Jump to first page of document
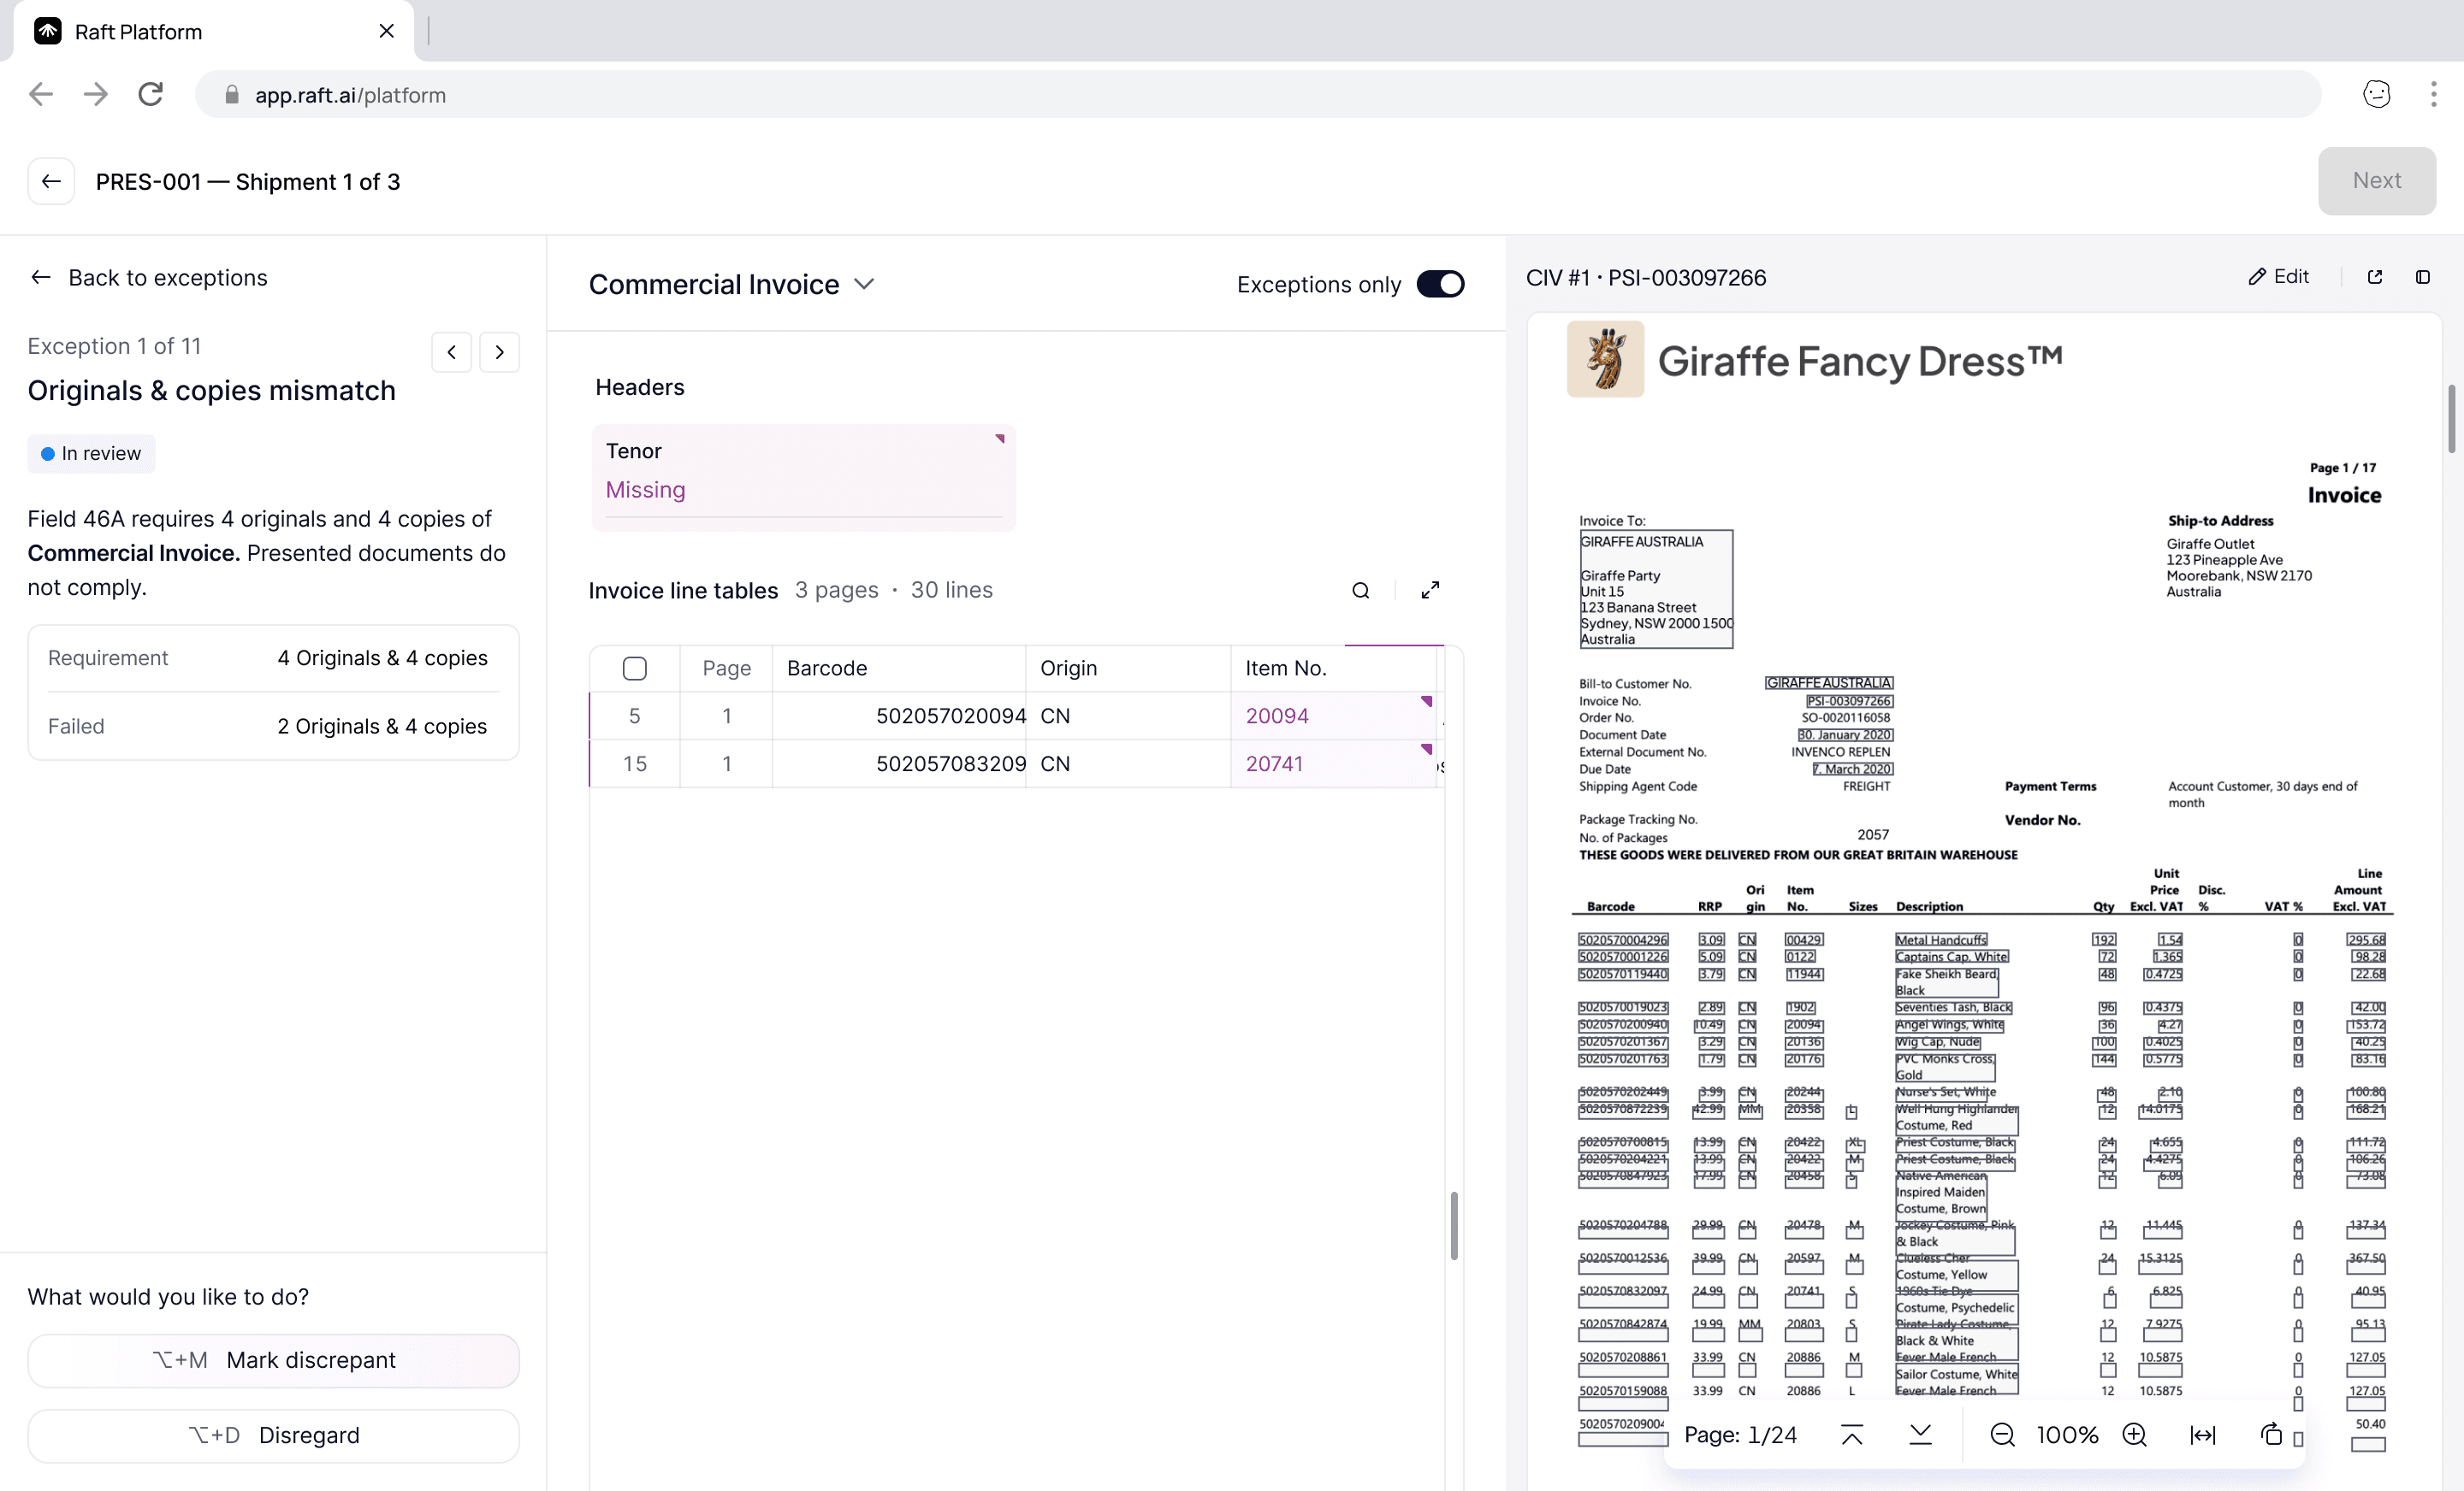2464x1491 pixels. (1852, 1435)
